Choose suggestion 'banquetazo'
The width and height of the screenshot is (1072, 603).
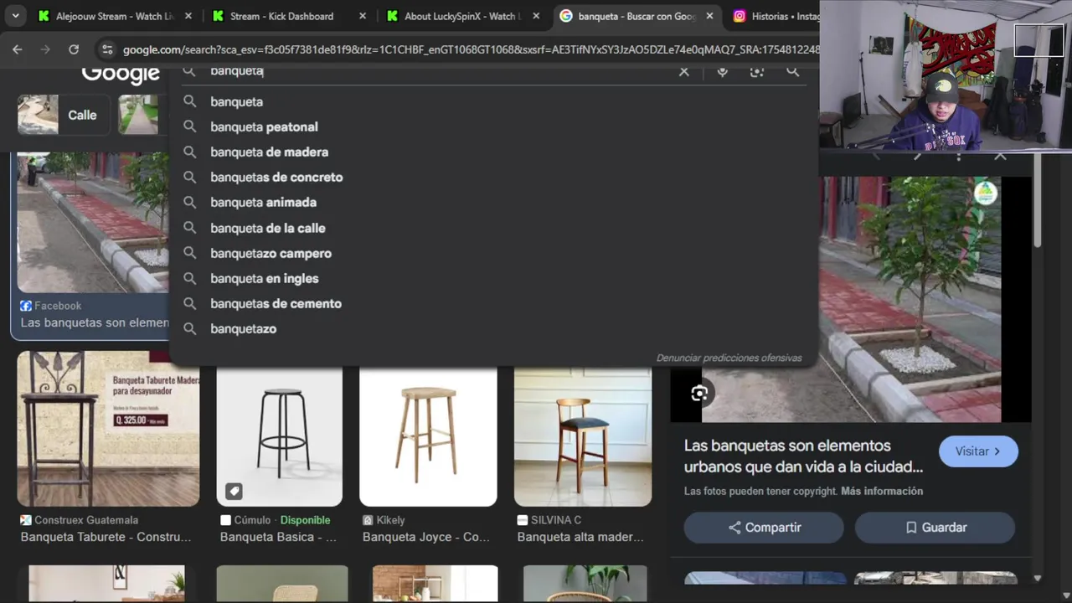pos(493,328)
